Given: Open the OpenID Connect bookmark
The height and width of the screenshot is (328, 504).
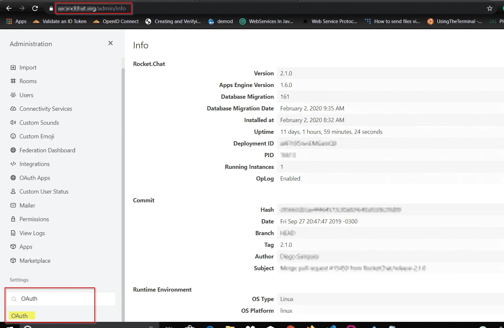Looking at the screenshot, I should pyautogui.click(x=120, y=21).
